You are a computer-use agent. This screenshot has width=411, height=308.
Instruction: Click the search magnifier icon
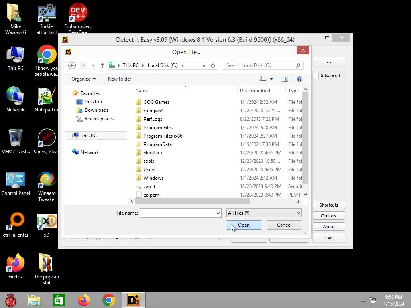point(298,65)
